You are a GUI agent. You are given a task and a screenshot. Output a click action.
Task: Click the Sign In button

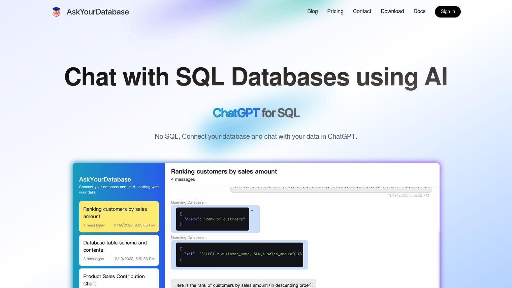coord(448,12)
